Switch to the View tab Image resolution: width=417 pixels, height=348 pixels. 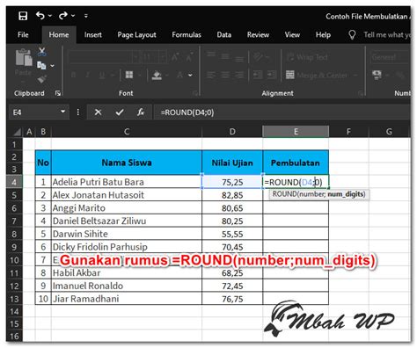click(292, 34)
